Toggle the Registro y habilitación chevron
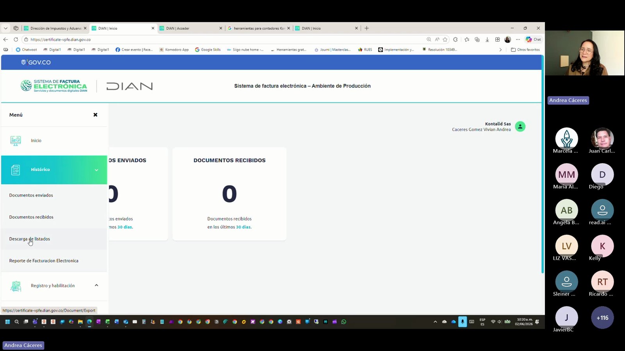625x351 pixels. pyautogui.click(x=96, y=285)
